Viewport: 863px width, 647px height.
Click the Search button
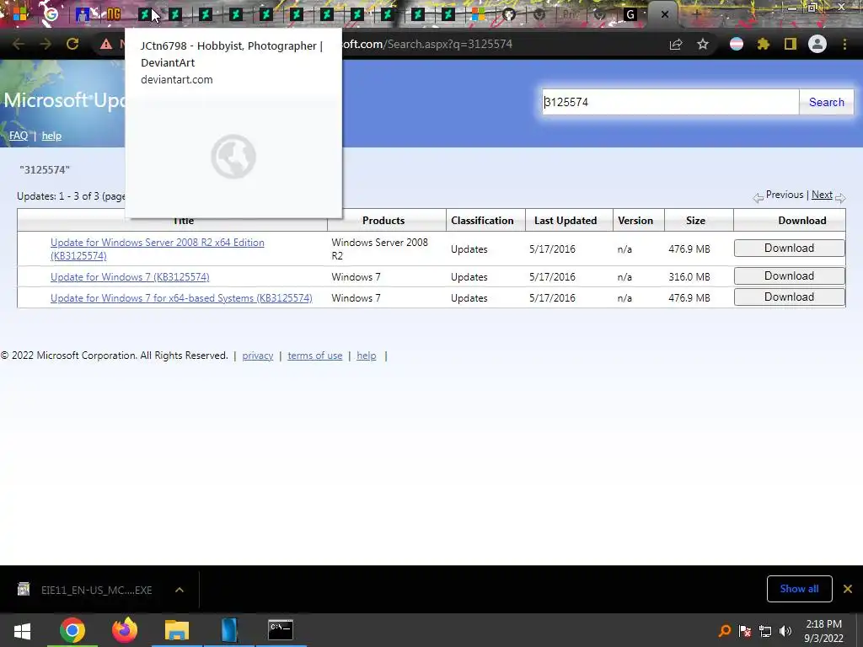[x=826, y=102]
